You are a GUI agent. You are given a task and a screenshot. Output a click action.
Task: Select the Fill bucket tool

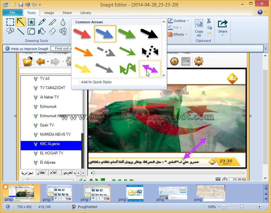[x=42, y=31]
